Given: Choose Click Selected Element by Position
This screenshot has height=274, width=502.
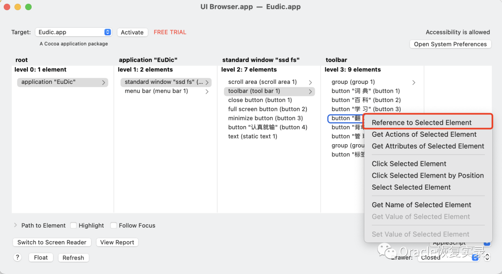Looking at the screenshot, I should [x=428, y=176].
